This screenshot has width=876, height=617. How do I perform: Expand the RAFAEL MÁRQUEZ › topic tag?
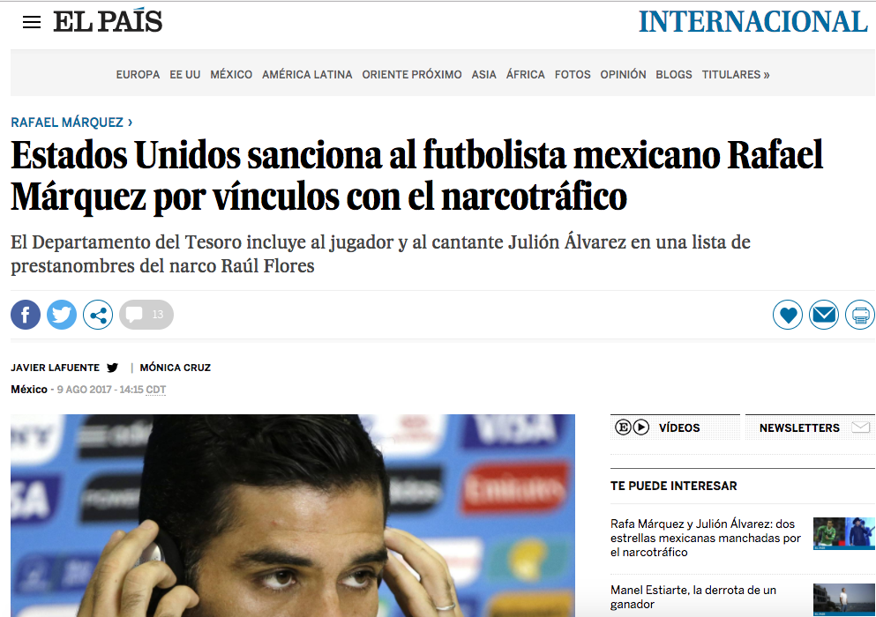coord(71,123)
